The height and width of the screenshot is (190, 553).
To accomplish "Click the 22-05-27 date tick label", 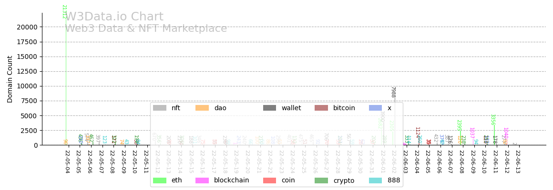I will (x=326, y=161).
